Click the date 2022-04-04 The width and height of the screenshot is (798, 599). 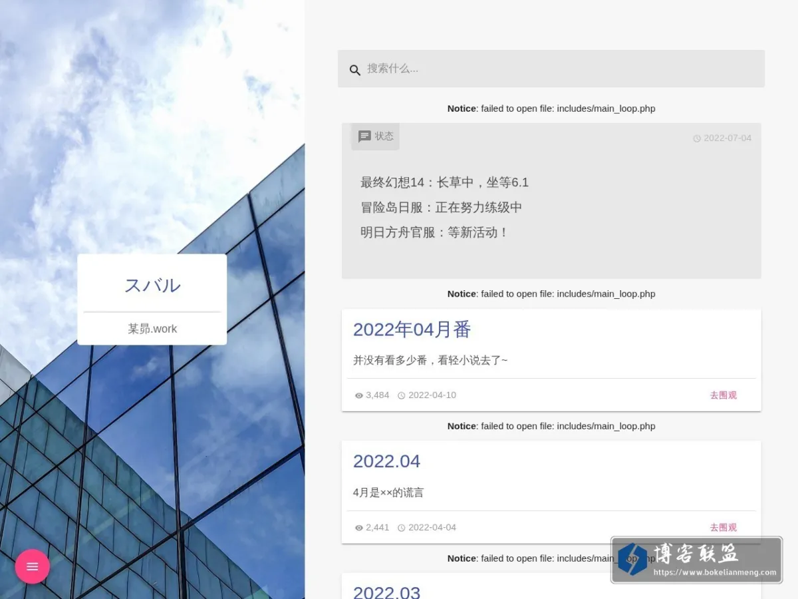[x=432, y=528]
